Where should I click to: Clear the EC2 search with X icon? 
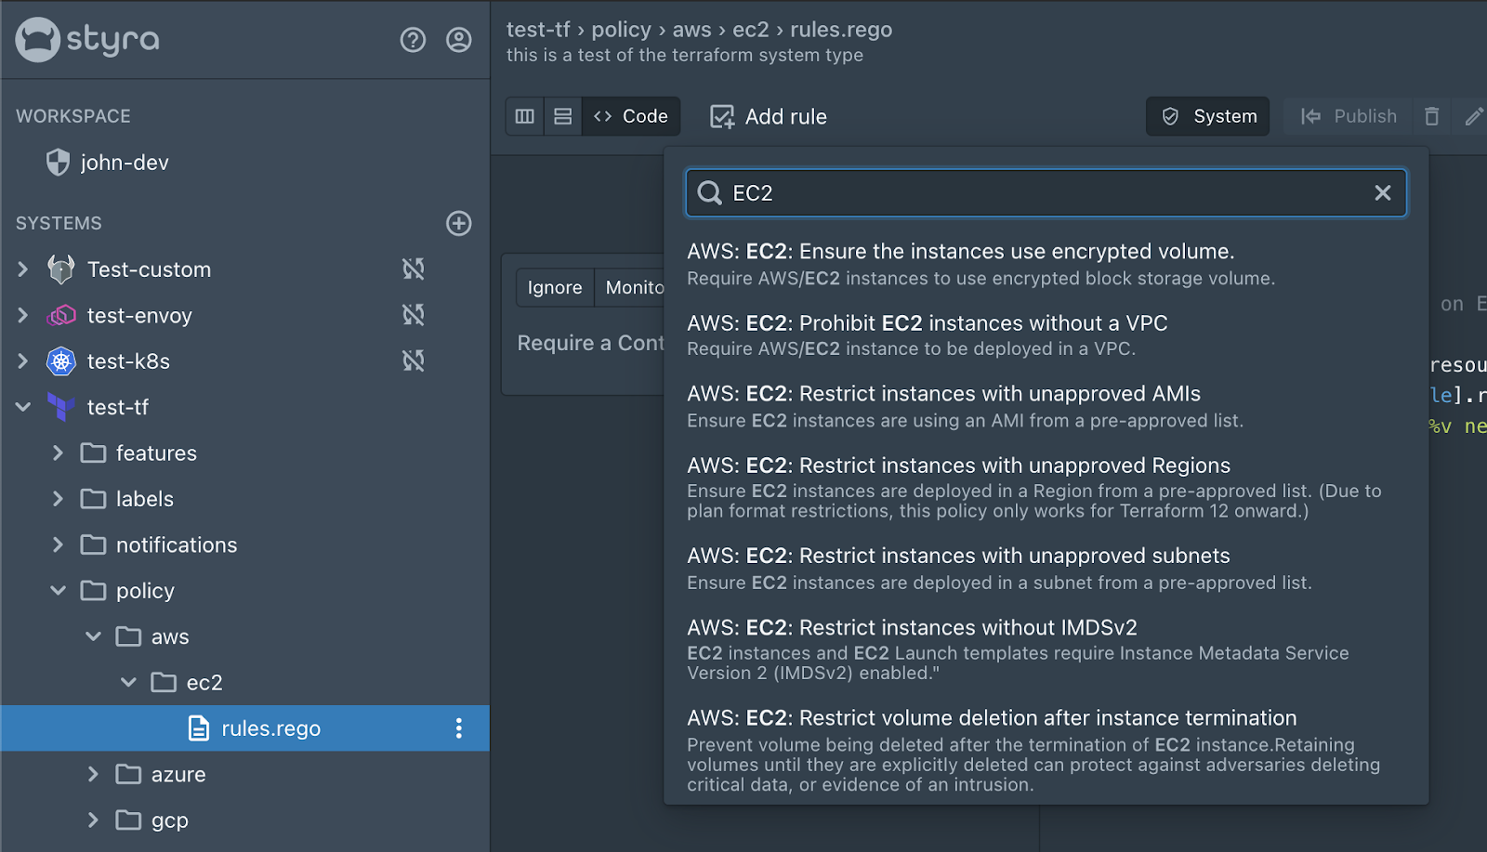point(1383,192)
